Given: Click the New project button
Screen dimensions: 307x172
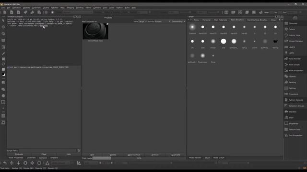Looking at the screenshot, I should [92, 155].
